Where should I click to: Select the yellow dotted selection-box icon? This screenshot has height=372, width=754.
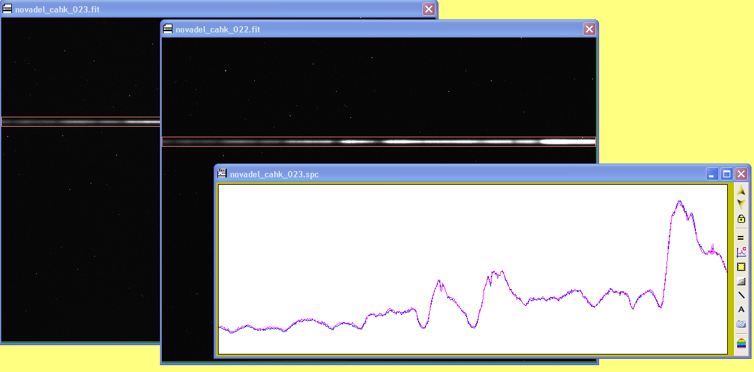(x=741, y=267)
